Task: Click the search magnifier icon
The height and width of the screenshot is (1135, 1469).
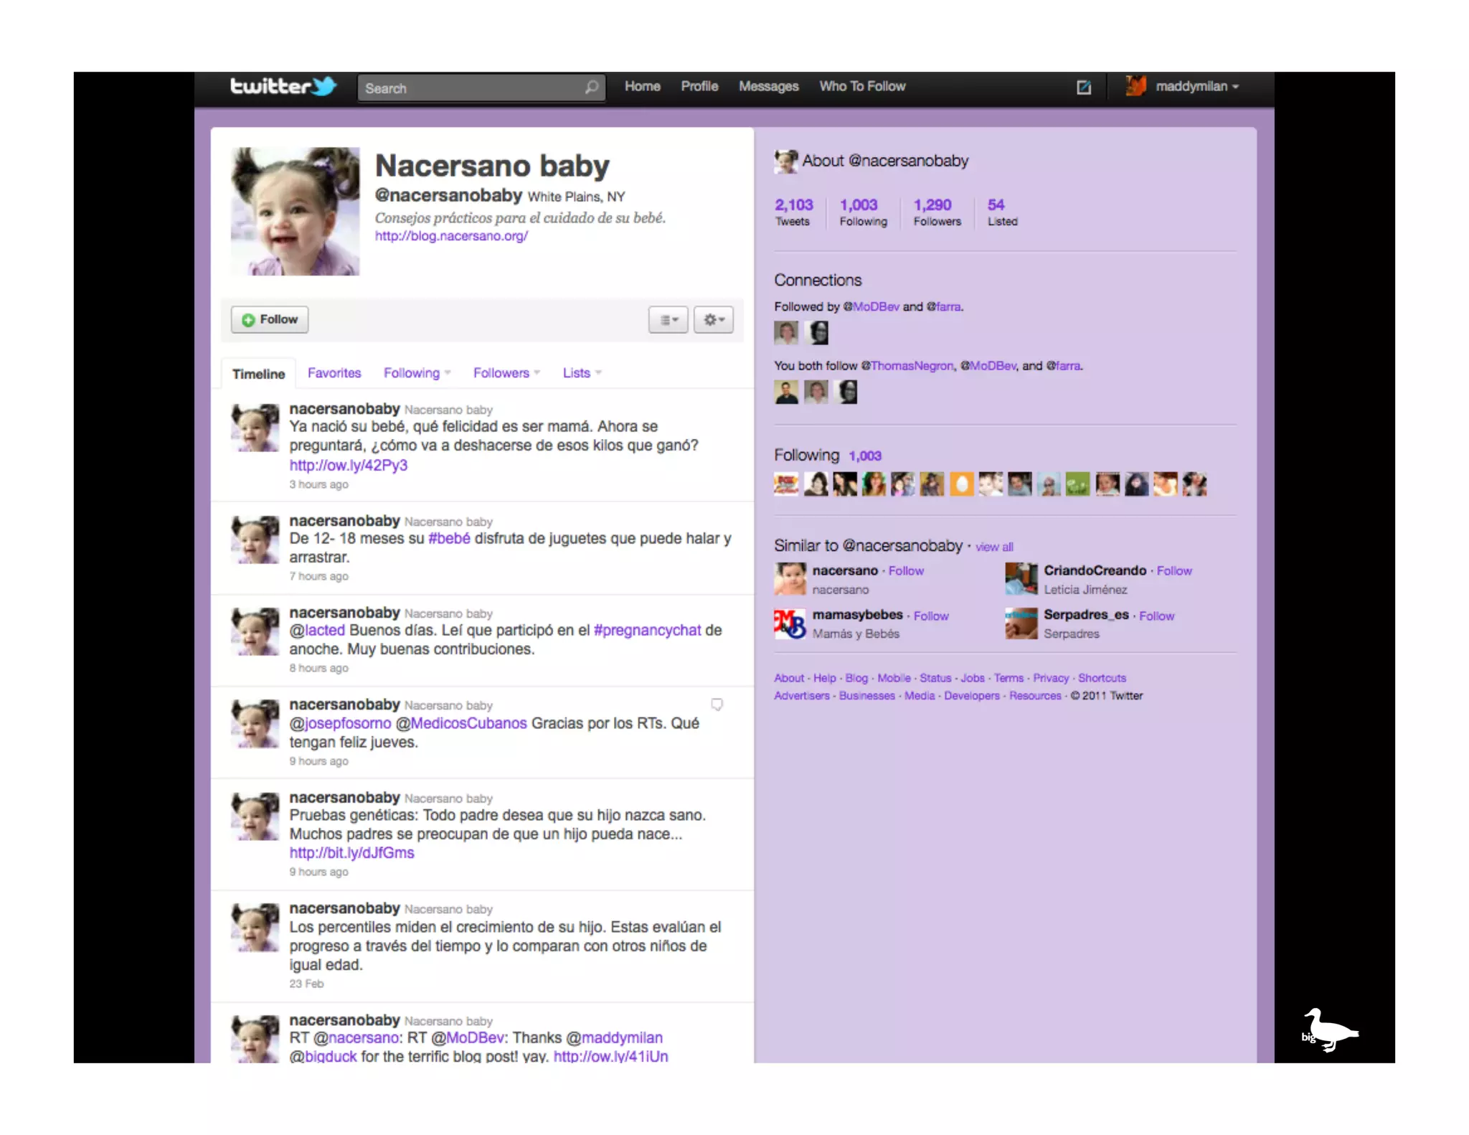Action: pos(591,88)
